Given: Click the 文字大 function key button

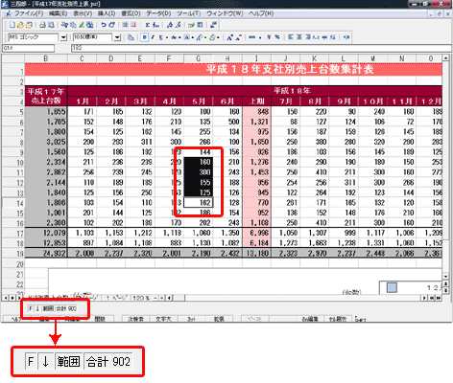Looking at the screenshot, I should pyautogui.click(x=163, y=319).
